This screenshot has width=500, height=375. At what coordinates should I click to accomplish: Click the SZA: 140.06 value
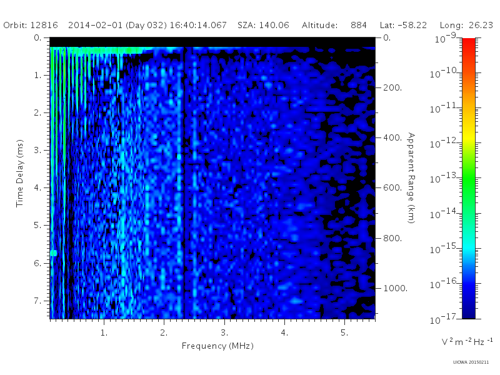click(263, 25)
